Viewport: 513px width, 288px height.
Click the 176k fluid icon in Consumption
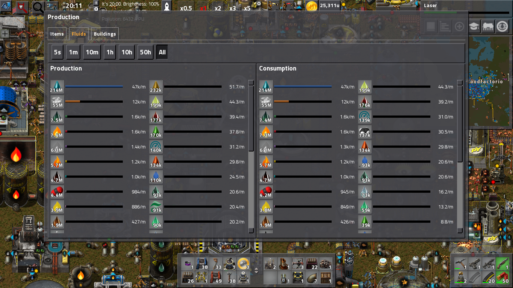(365, 102)
